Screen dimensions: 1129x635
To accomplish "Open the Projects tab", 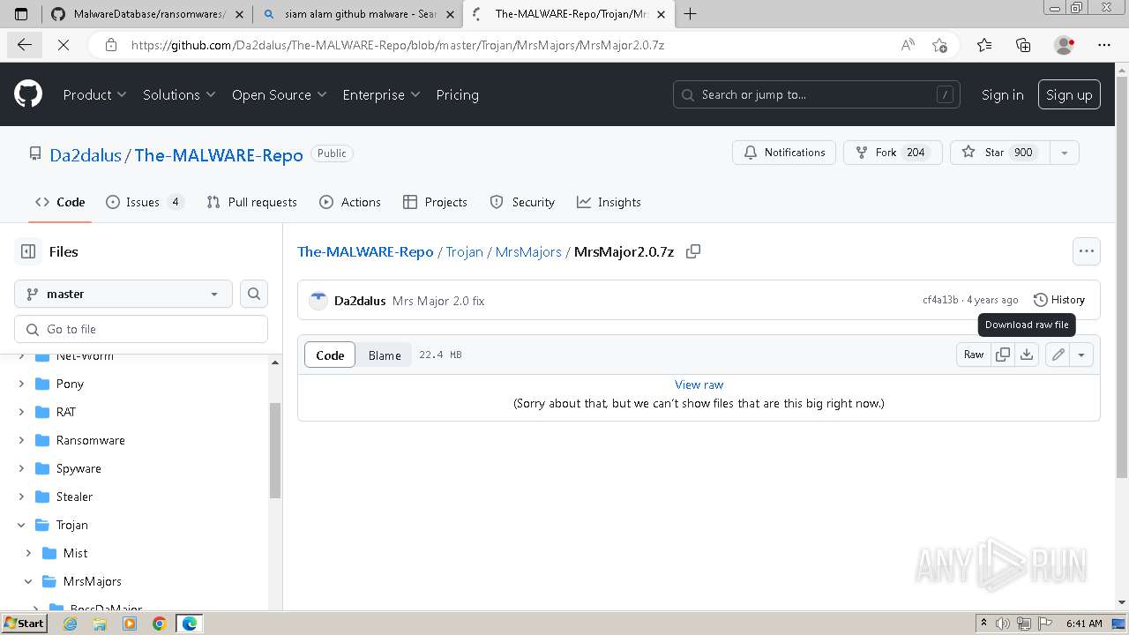I will pyautogui.click(x=435, y=202).
